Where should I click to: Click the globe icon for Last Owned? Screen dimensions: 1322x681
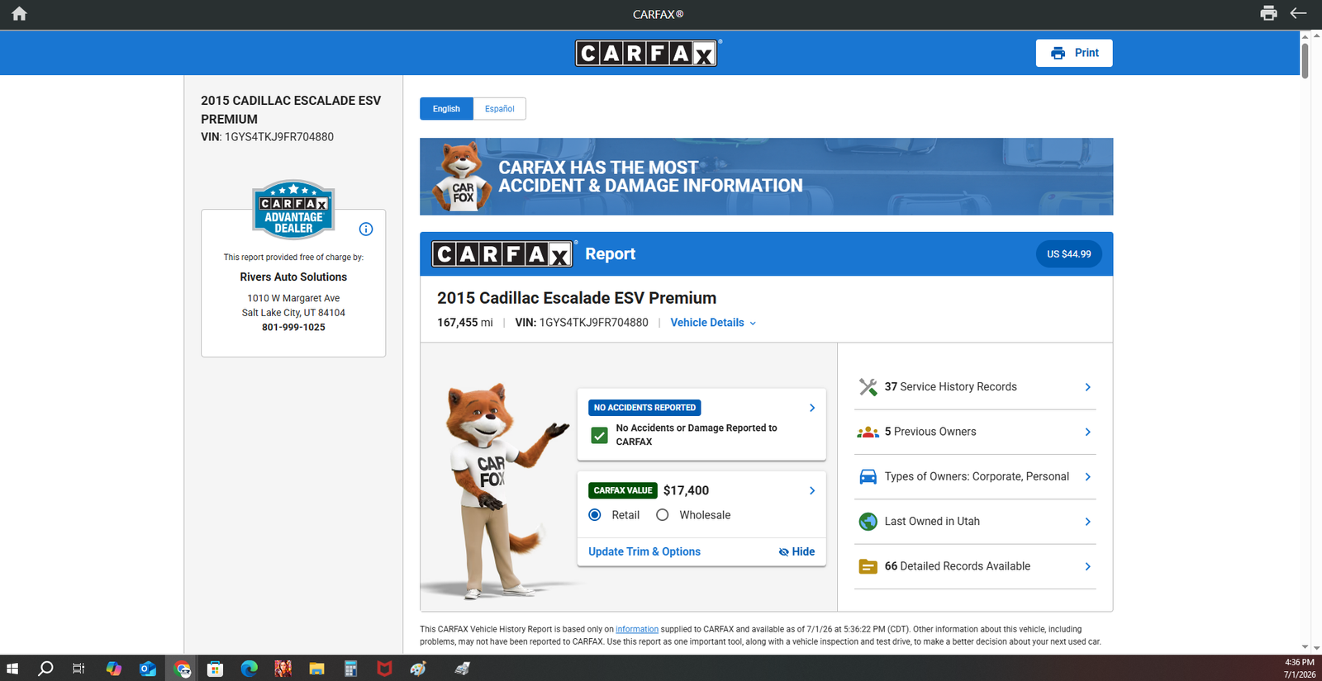coord(868,522)
